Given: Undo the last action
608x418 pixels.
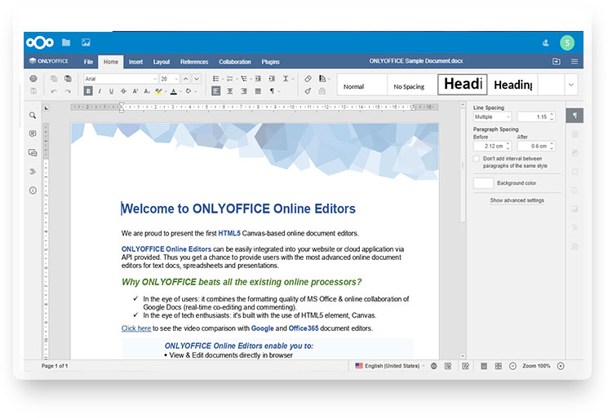Looking at the screenshot, I should [x=54, y=91].
